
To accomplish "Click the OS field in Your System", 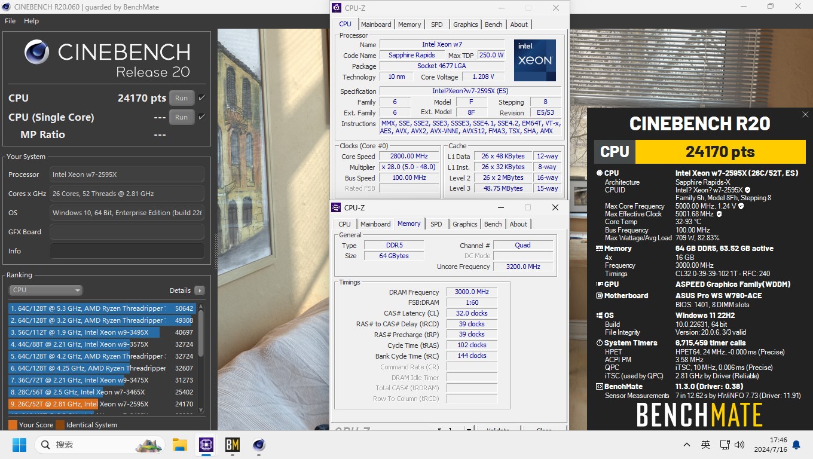I will (x=127, y=213).
